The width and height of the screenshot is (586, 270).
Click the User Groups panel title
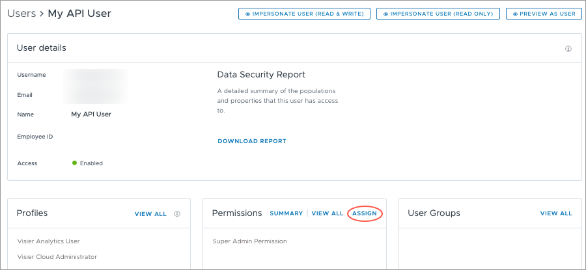pos(434,213)
